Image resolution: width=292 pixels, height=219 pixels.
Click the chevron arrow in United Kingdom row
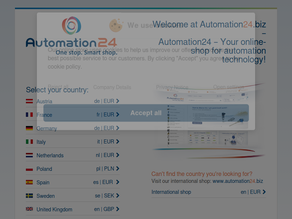click(x=118, y=209)
